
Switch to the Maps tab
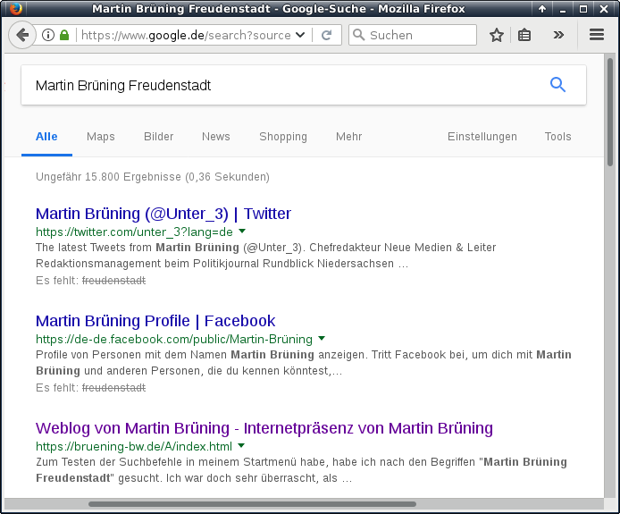point(101,137)
